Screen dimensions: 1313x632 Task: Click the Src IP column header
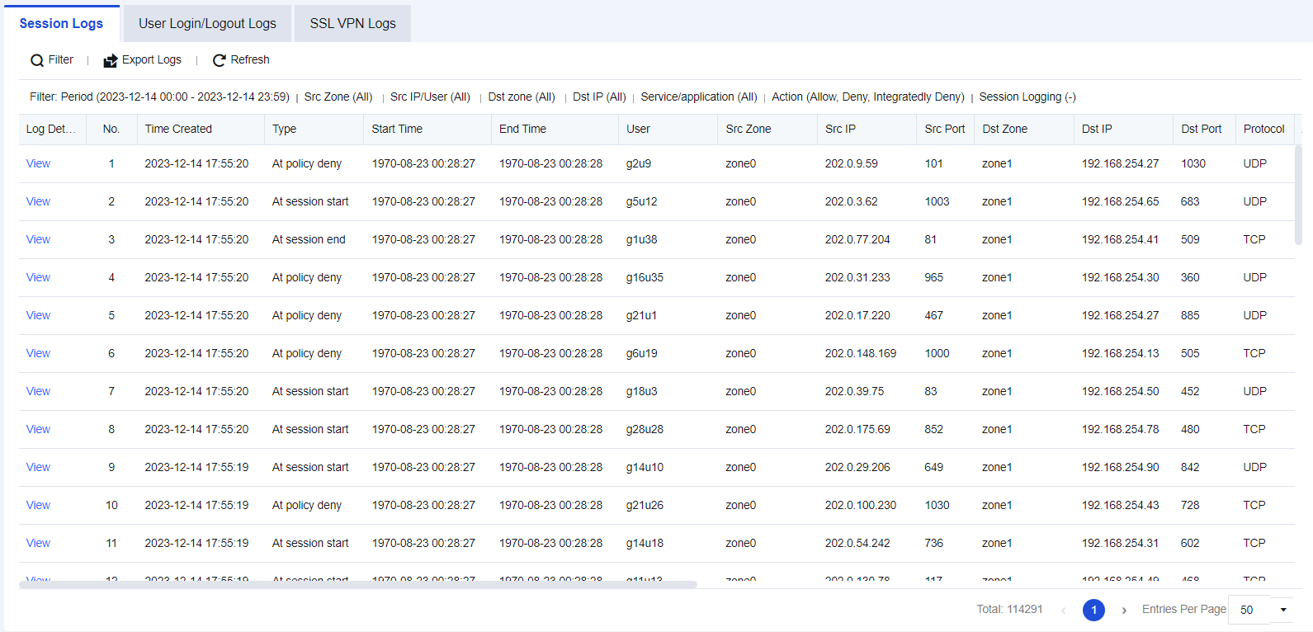(840, 129)
